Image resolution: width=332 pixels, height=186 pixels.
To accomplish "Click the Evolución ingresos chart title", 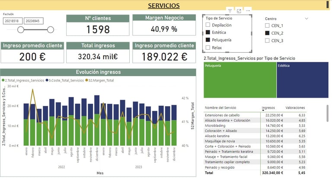I will tap(98, 72).
